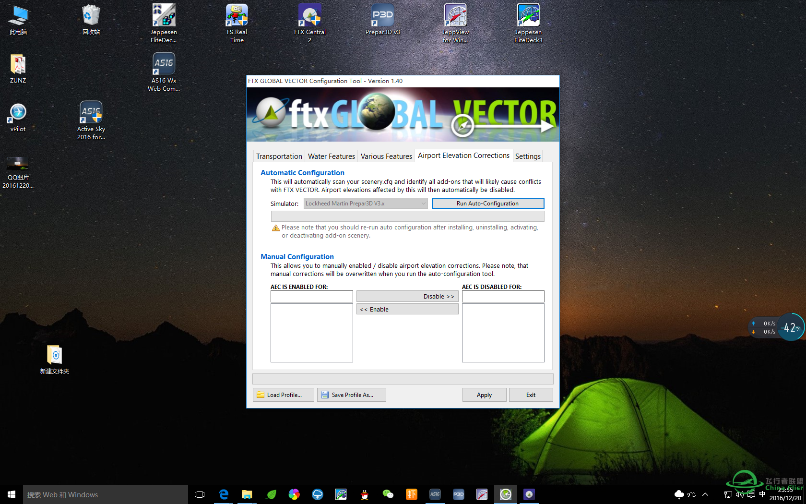This screenshot has height=504, width=806.
Task: Open the green leaf app on taskbar
Action: point(271,494)
